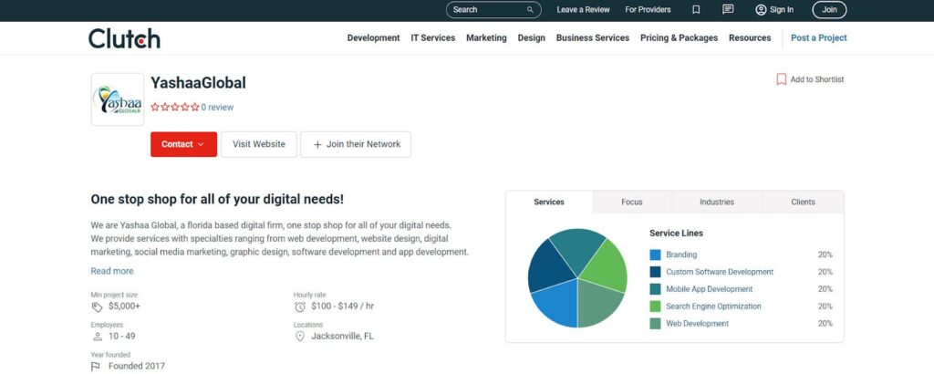Click the Sign In user icon
934x374 pixels.
pos(761,9)
